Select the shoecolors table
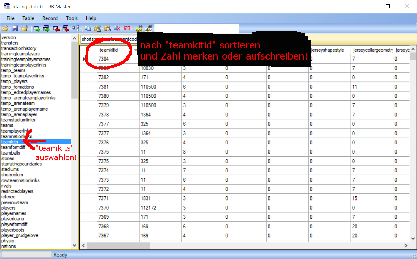 [12, 175]
